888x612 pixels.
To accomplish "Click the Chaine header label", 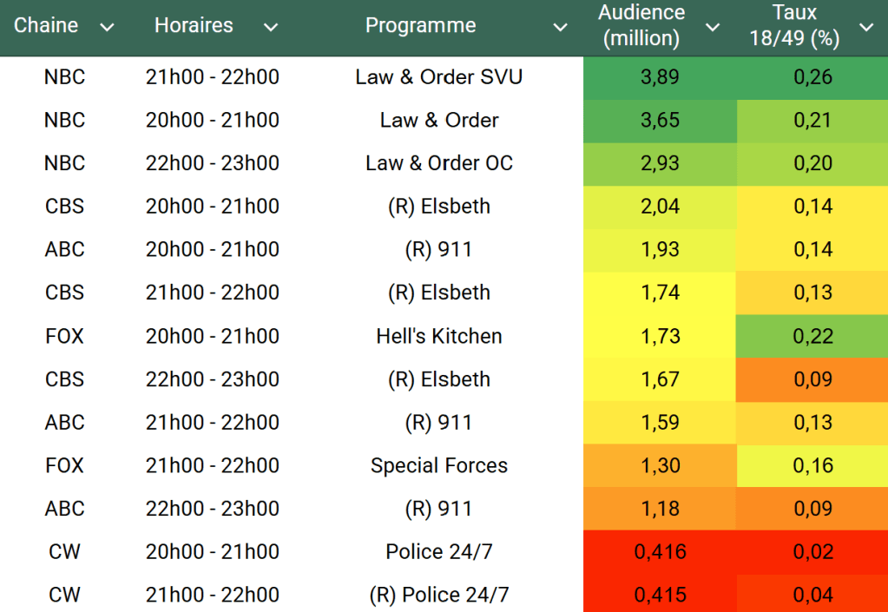I will tap(46, 25).
